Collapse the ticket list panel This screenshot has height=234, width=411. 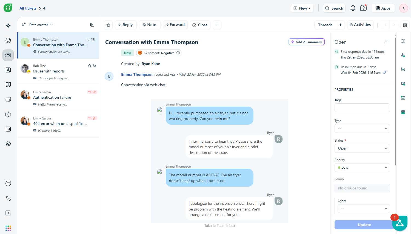92,25
